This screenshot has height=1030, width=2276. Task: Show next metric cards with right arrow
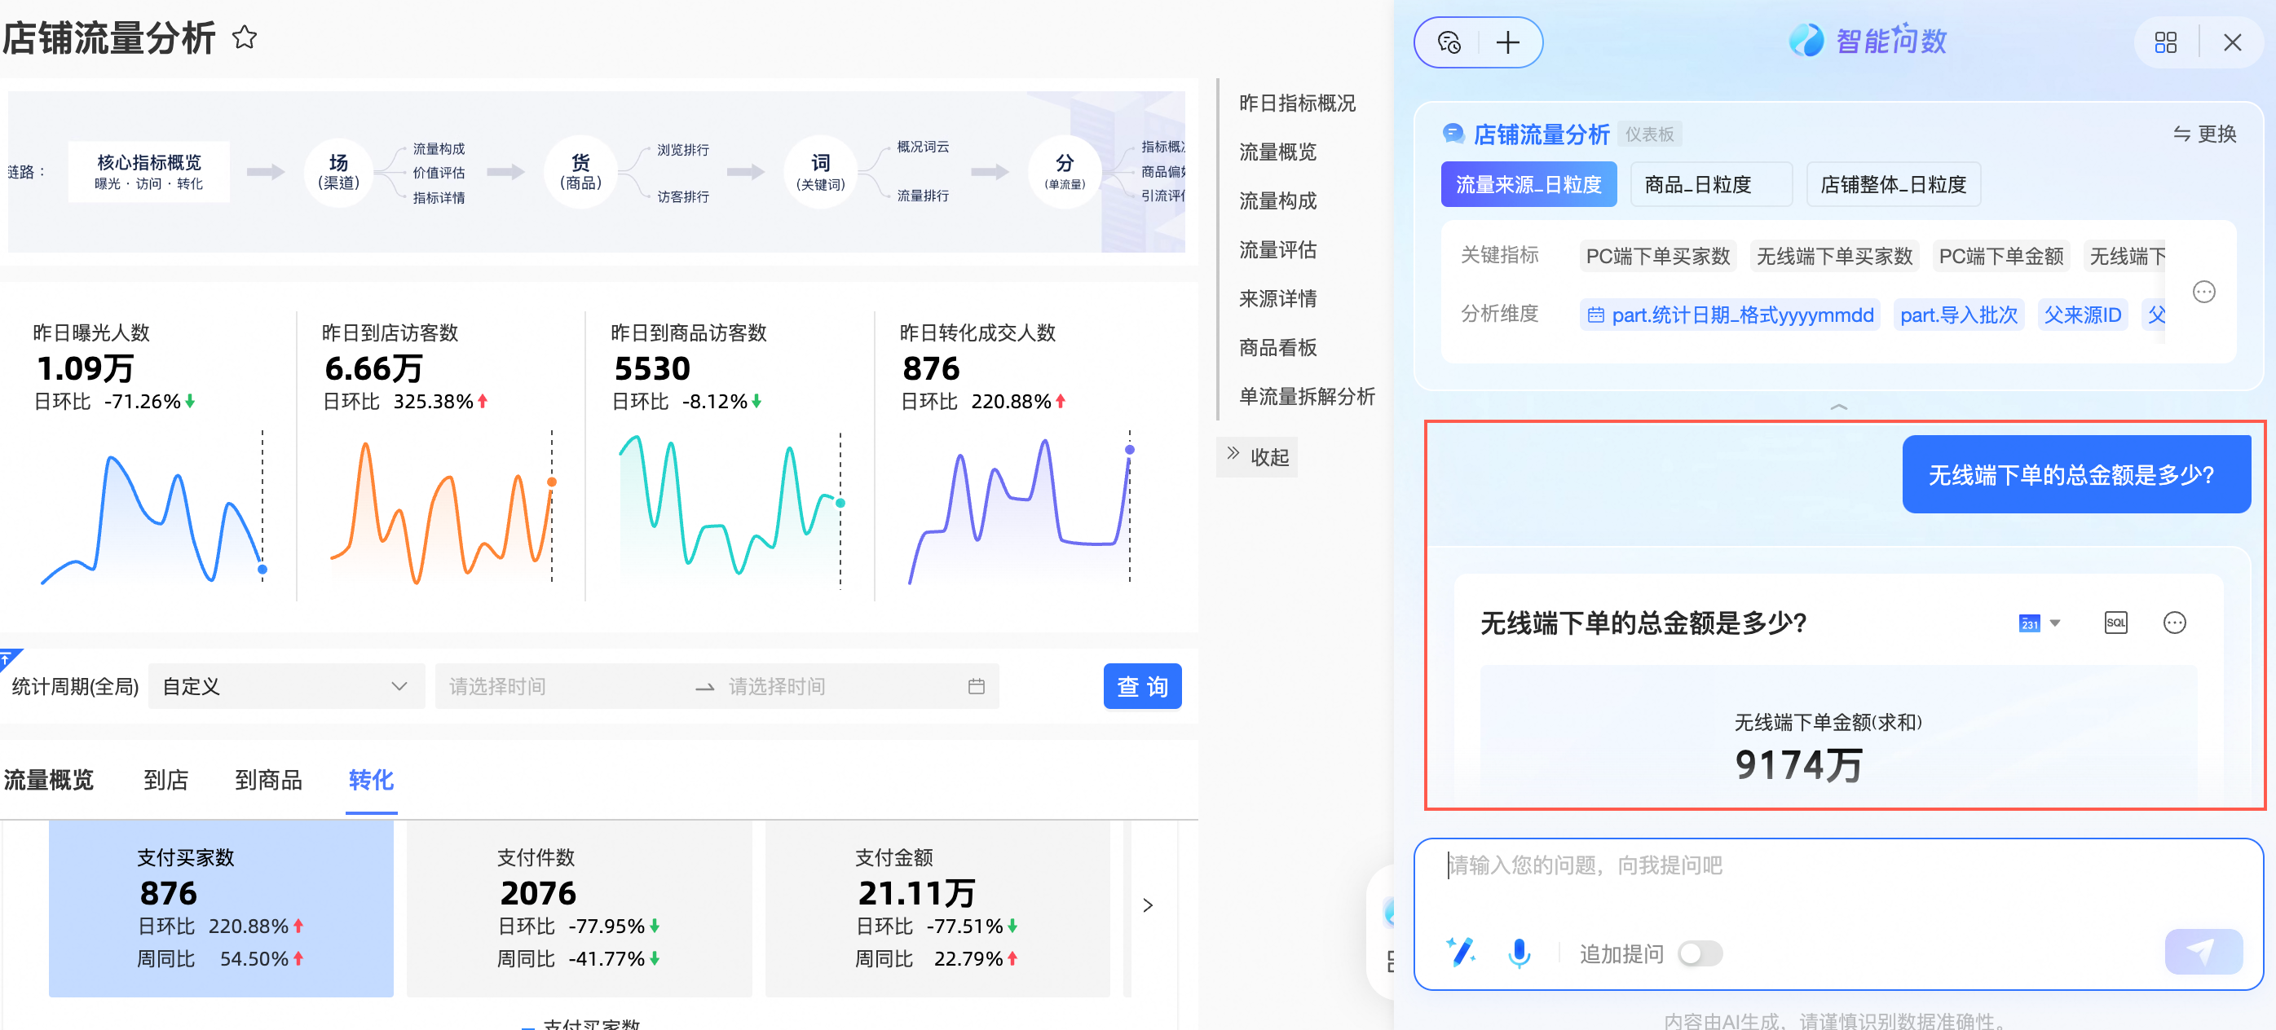tap(1148, 905)
